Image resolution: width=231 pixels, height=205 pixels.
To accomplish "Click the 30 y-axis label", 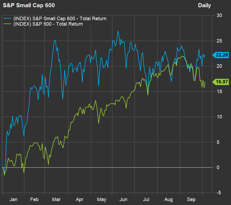I will point(219,15).
